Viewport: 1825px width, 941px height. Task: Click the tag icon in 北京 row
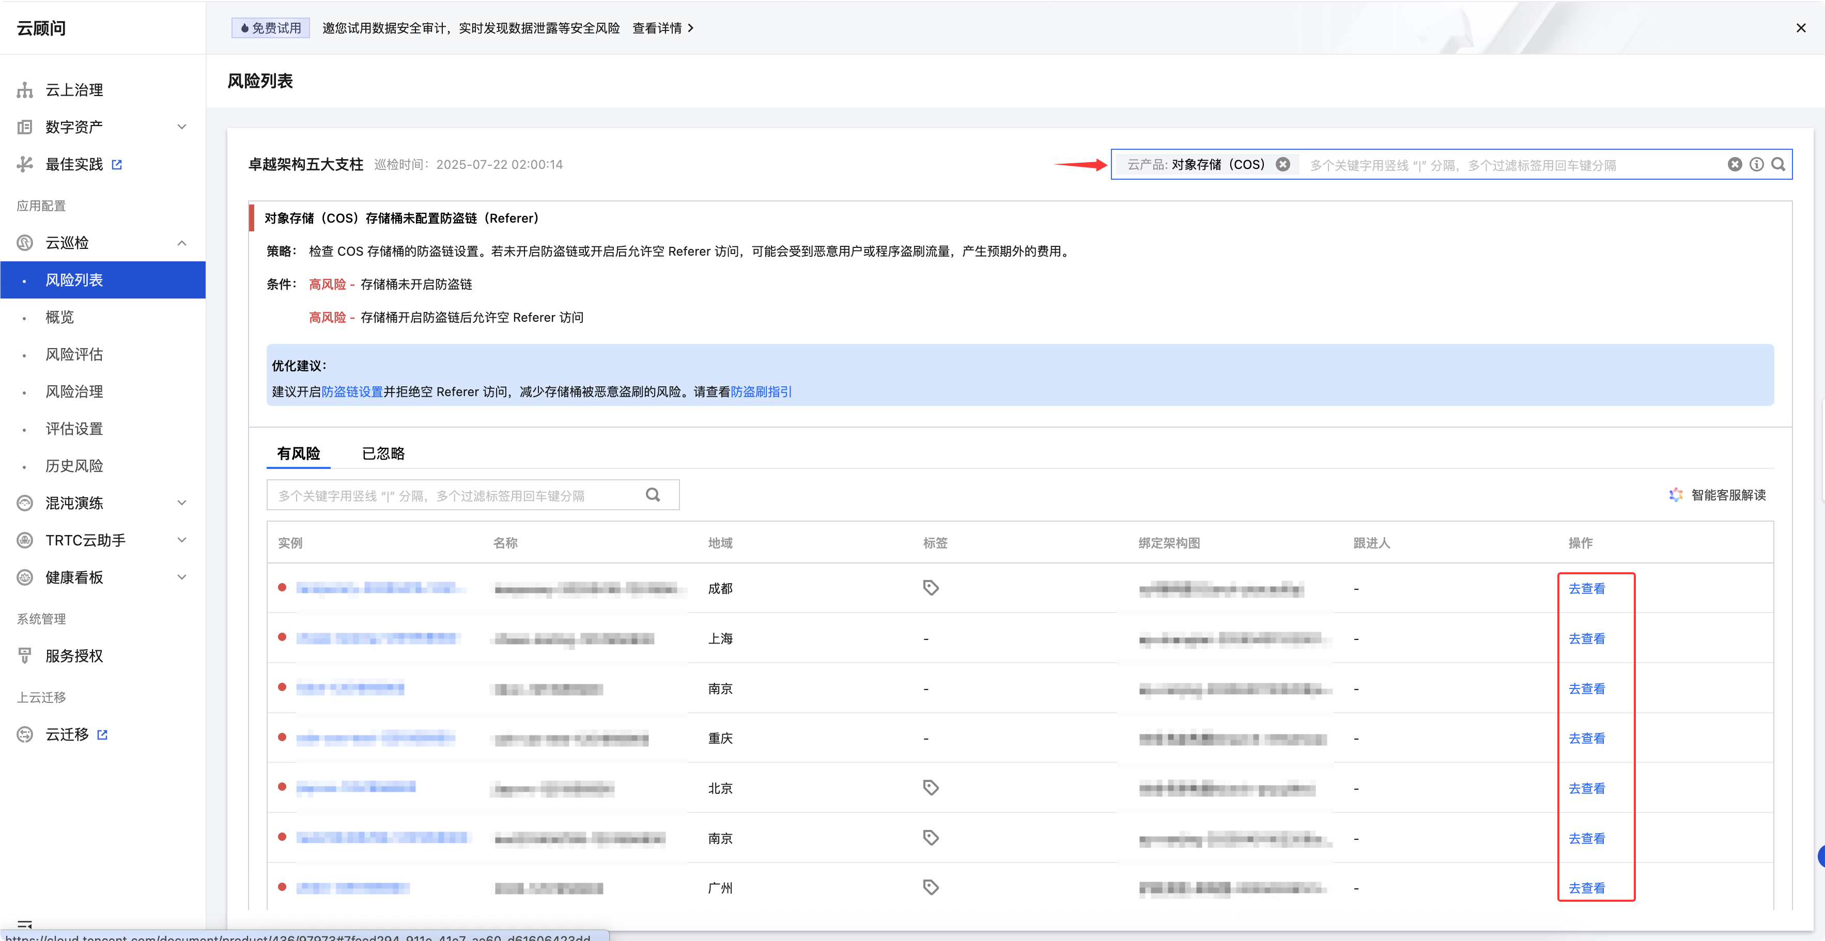(x=930, y=788)
